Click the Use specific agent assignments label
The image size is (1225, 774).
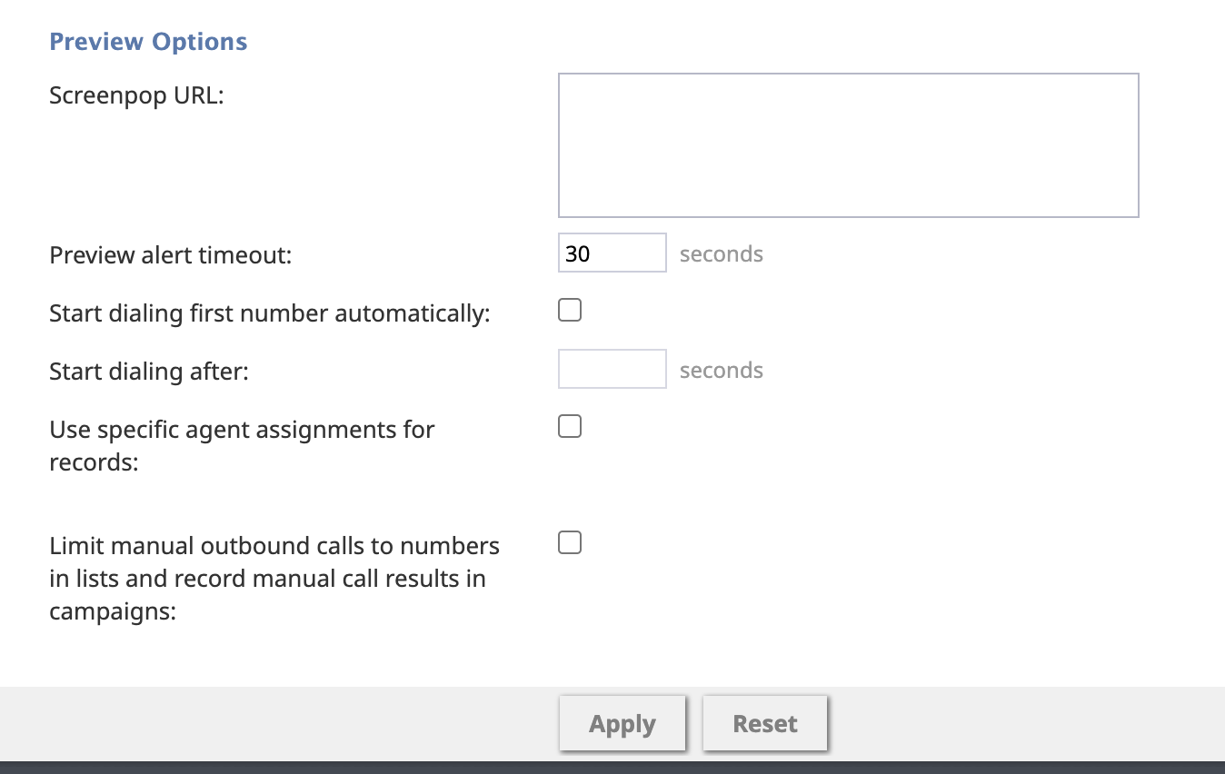click(x=242, y=445)
